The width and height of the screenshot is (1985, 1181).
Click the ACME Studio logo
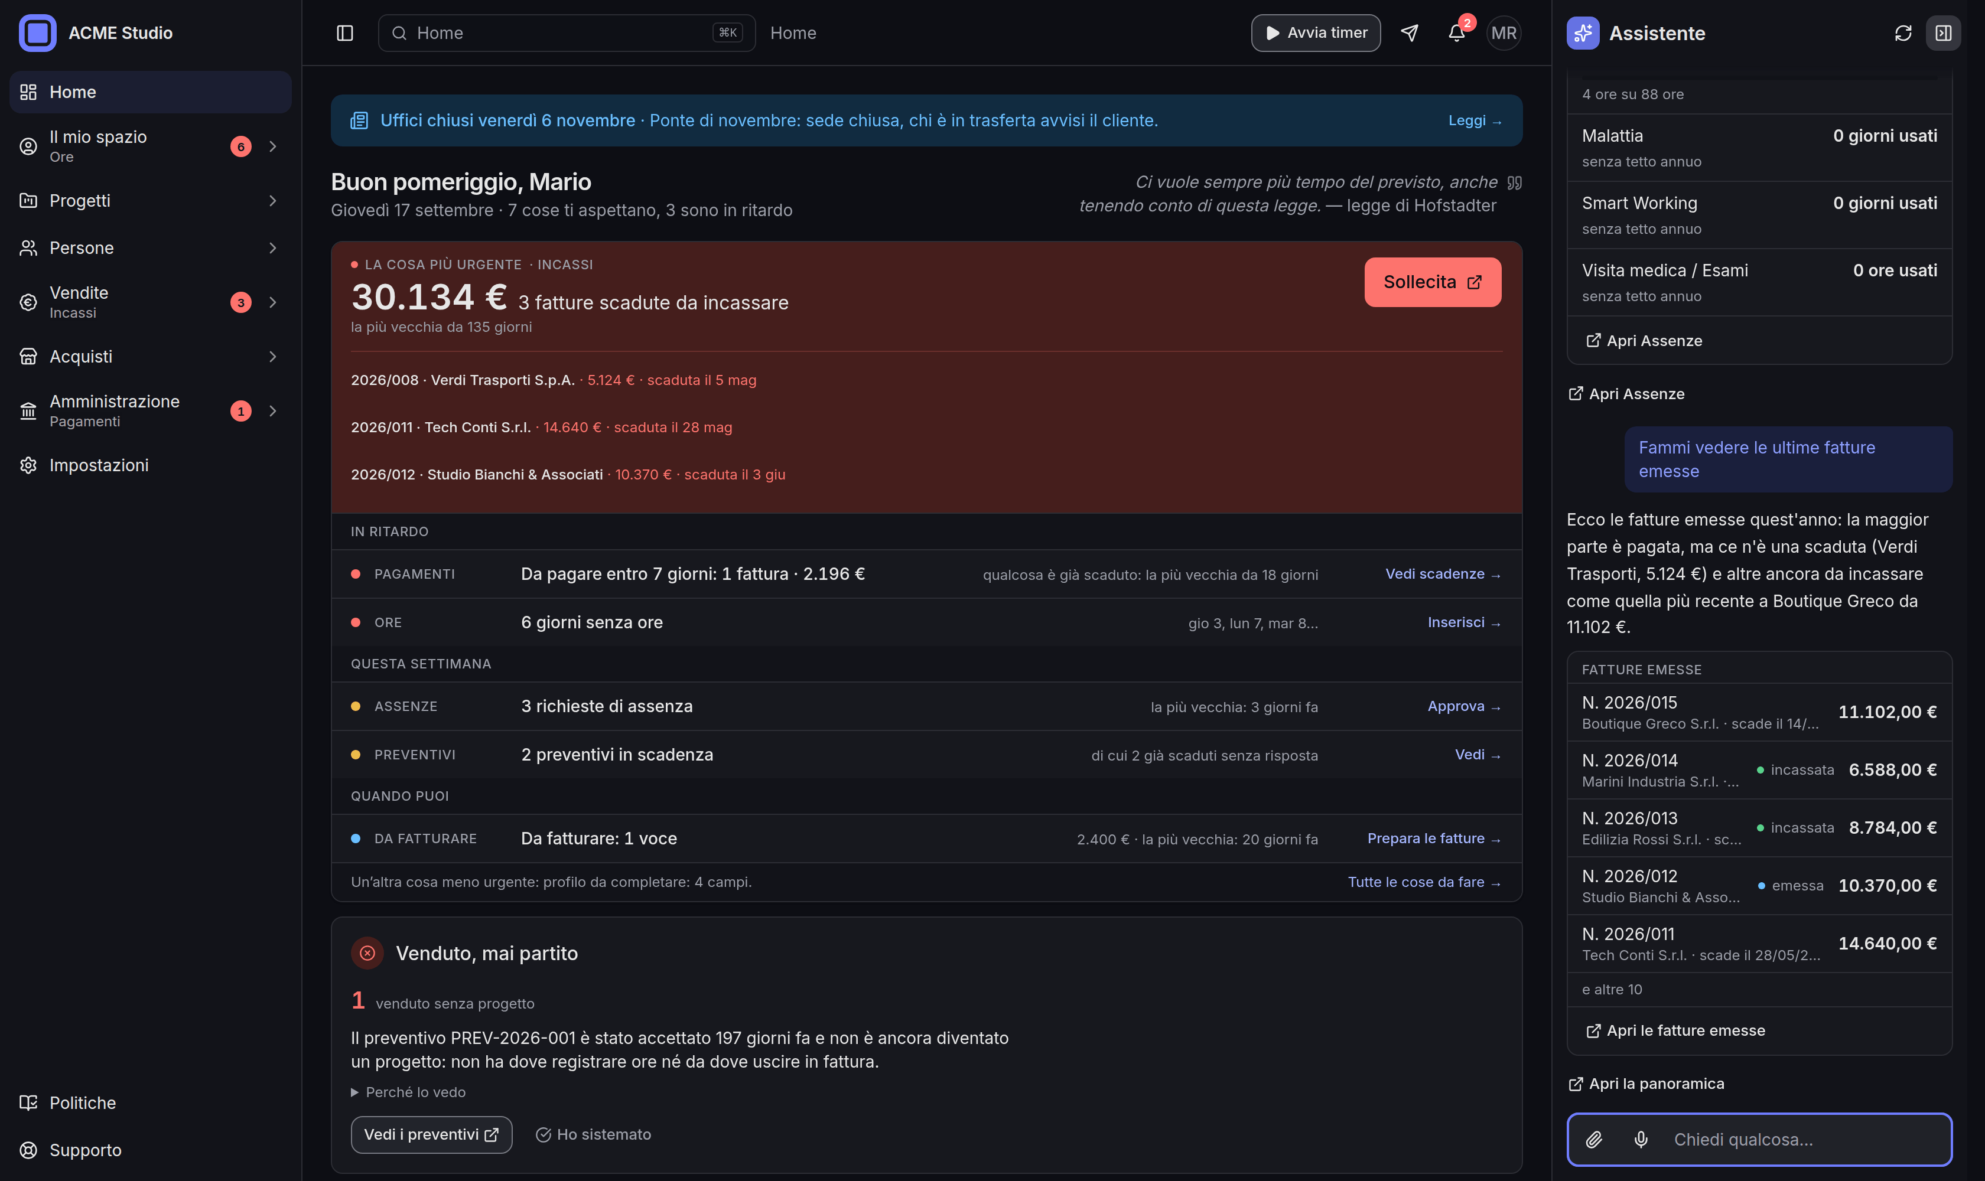pos(37,32)
